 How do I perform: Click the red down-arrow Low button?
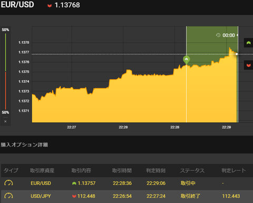248,65
